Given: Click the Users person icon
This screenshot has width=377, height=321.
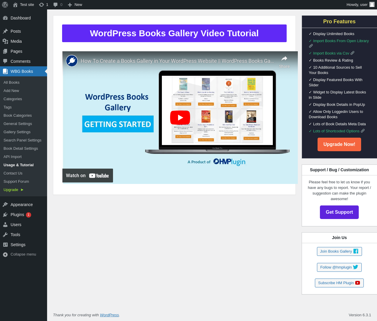Looking at the screenshot, I should 5,225.
